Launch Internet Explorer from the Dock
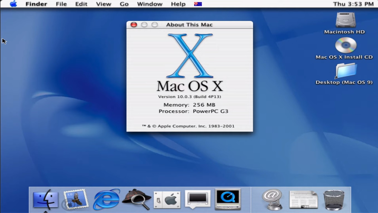Screen dimensions: 378x213 (x=106, y=200)
